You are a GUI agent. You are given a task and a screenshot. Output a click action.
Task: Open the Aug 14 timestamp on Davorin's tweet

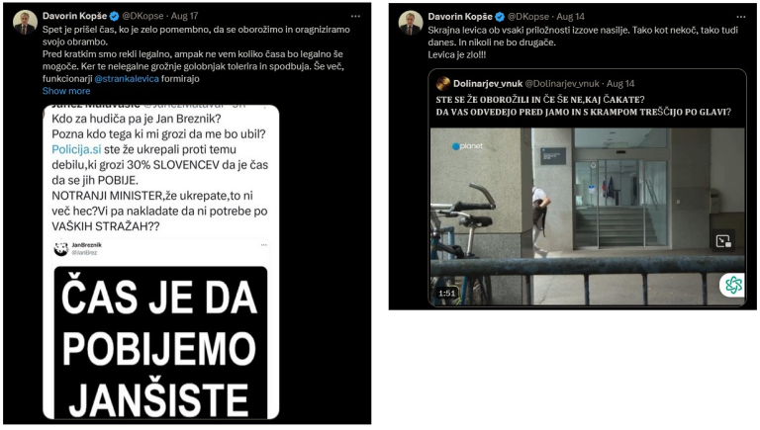(570, 17)
